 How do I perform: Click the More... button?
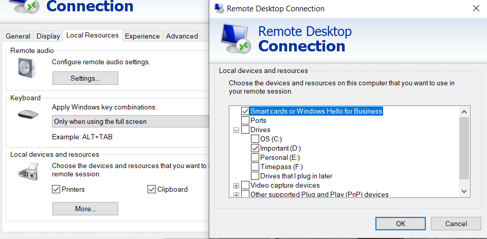[x=85, y=209]
